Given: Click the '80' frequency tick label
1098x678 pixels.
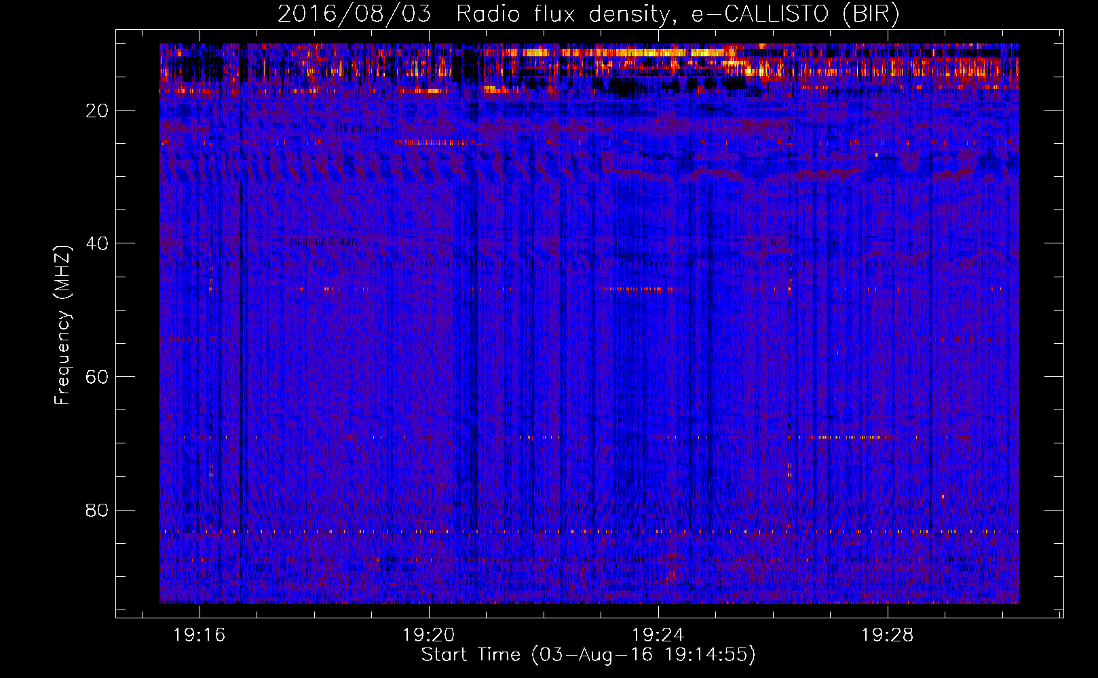Looking at the screenshot, I should pos(98,510).
